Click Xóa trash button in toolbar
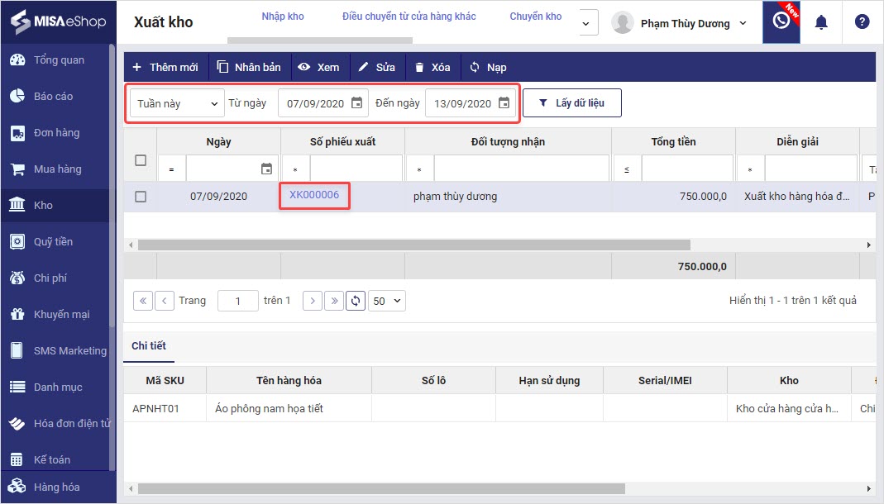Viewport: 884px width, 504px height. tap(432, 67)
